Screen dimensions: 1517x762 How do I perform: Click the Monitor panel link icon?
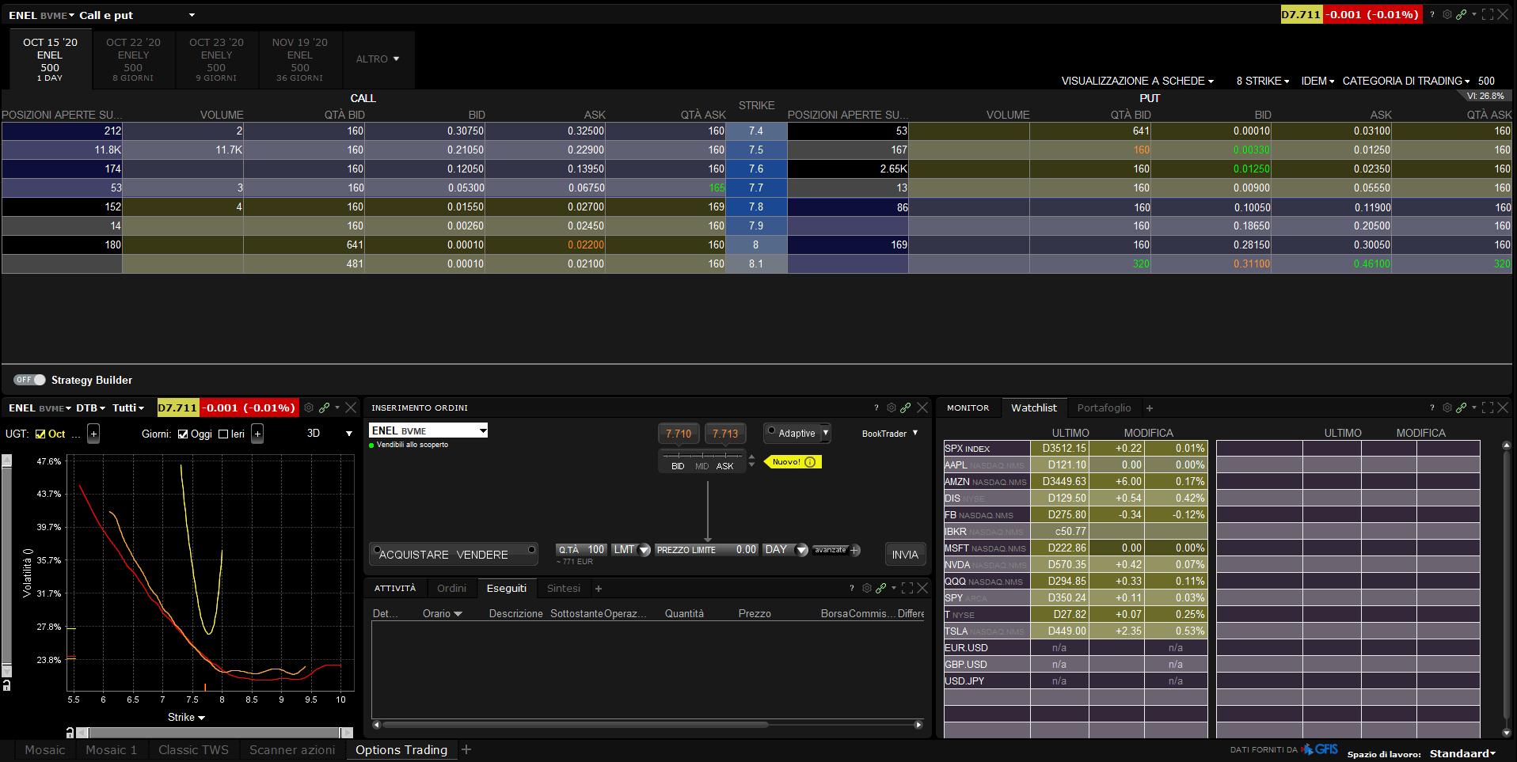pyautogui.click(x=1461, y=408)
